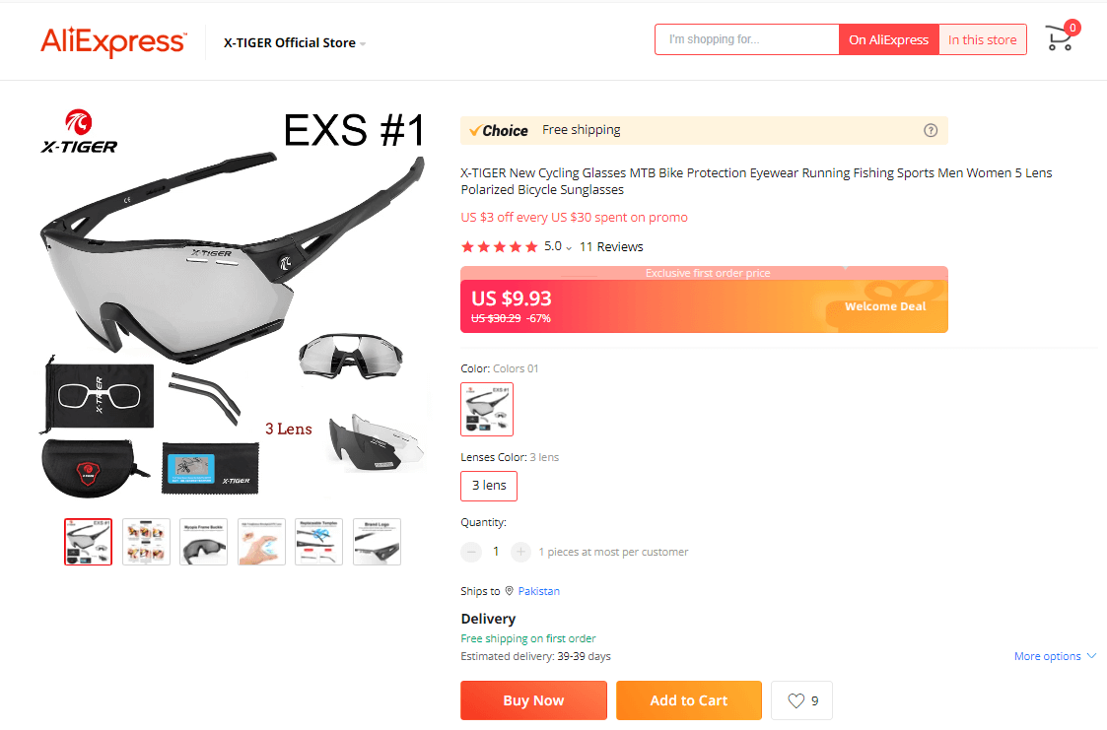
Task: Click the Add to Cart button
Action: [689, 700]
